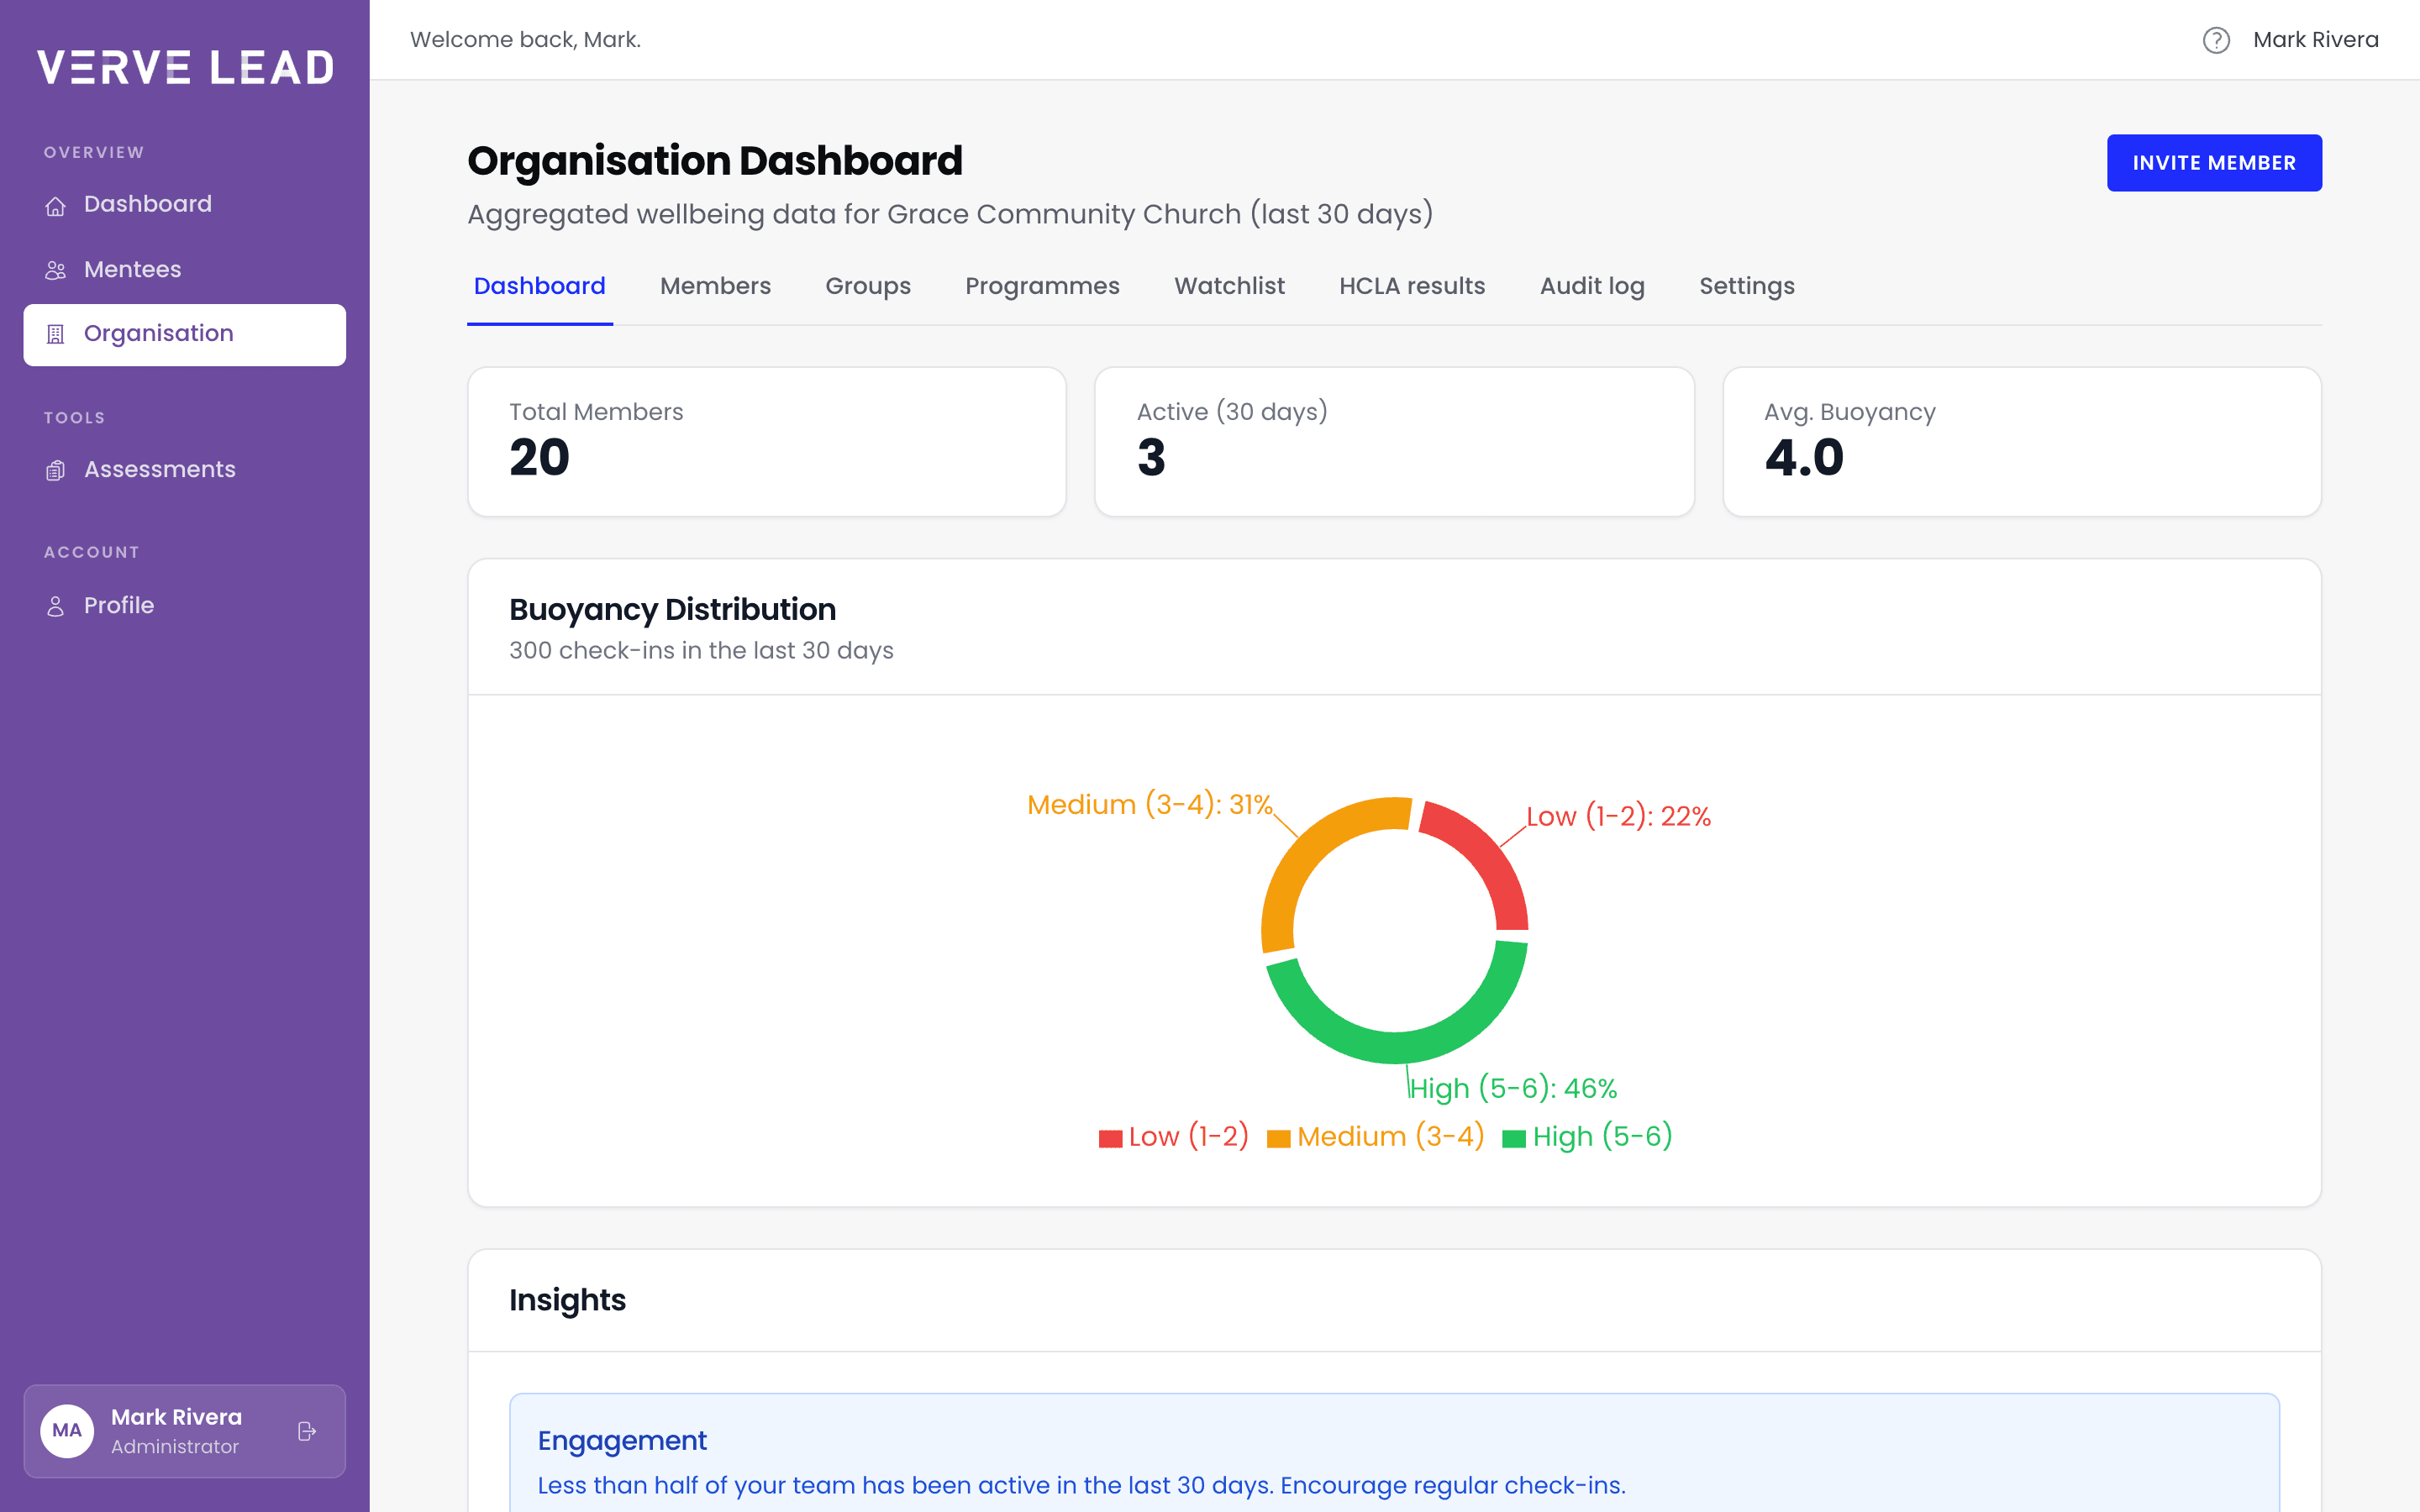Image resolution: width=2420 pixels, height=1512 pixels.
Task: Click the Organisation building icon
Action: pyautogui.click(x=56, y=334)
